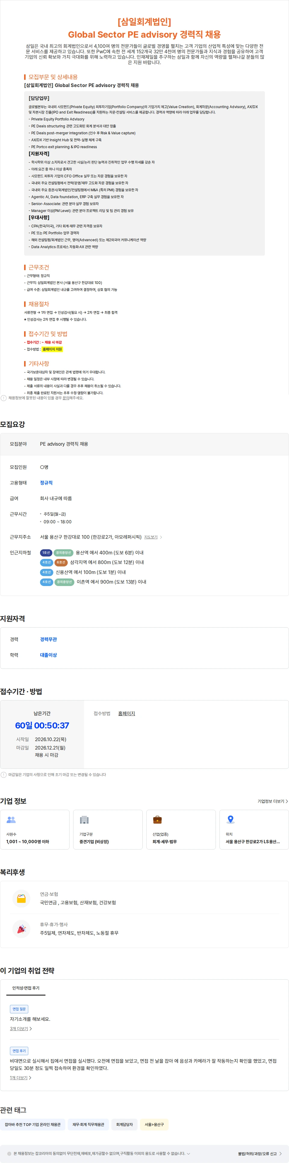289x1163 pixels.
Task: Click the map pin icon in 위치 card
Action: (230, 819)
